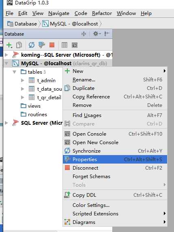The width and height of the screenshot is (174, 232).
Task: Open the New submenu arrow
Action: [x=164, y=71]
